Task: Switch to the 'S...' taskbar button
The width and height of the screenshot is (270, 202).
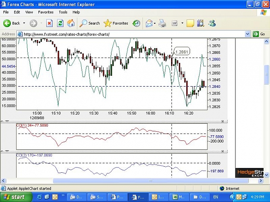Action: coord(97,197)
